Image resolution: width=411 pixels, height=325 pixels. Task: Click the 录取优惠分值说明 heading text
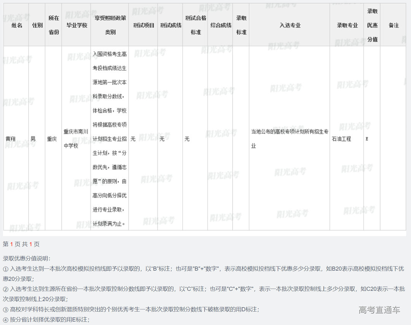coord(27,258)
